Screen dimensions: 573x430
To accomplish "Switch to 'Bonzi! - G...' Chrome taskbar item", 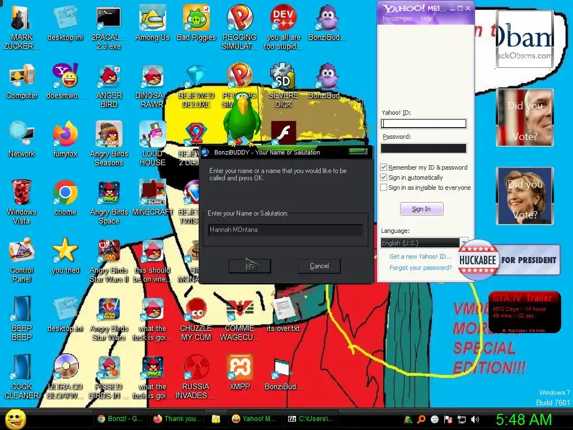I will tap(120, 419).
